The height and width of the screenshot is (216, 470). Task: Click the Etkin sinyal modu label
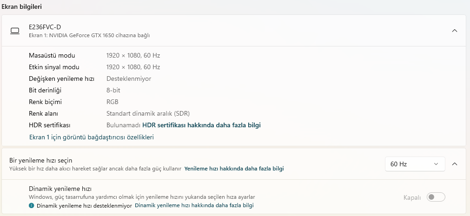point(54,67)
